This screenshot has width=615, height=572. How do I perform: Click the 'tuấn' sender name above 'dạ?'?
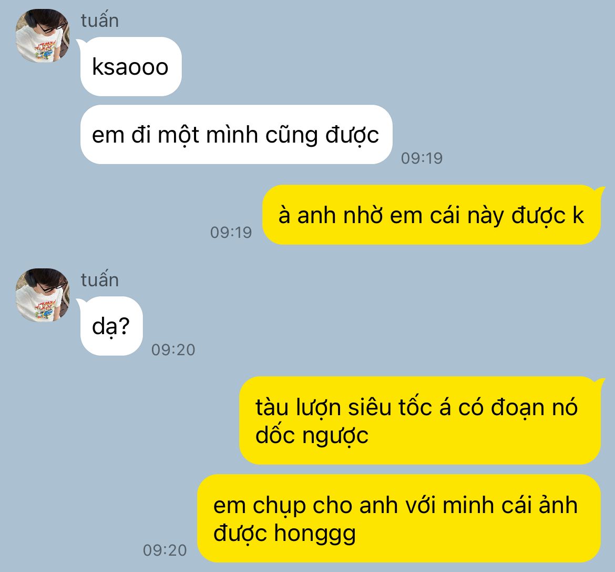pyautogui.click(x=100, y=280)
